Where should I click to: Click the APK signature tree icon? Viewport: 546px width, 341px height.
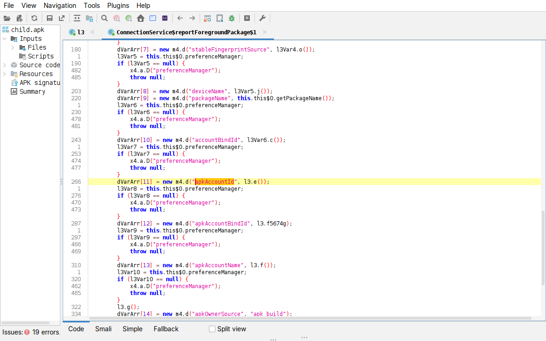coord(14,83)
